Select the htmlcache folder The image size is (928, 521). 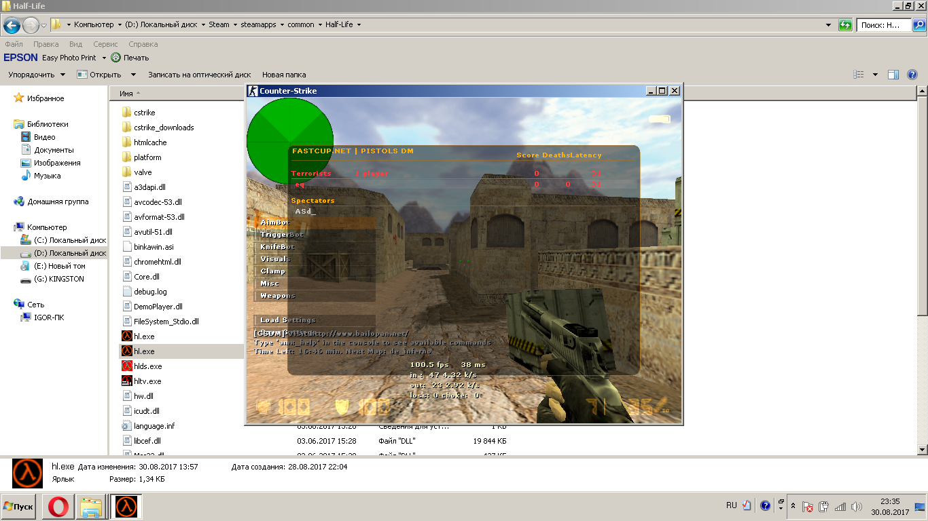pyautogui.click(x=150, y=142)
